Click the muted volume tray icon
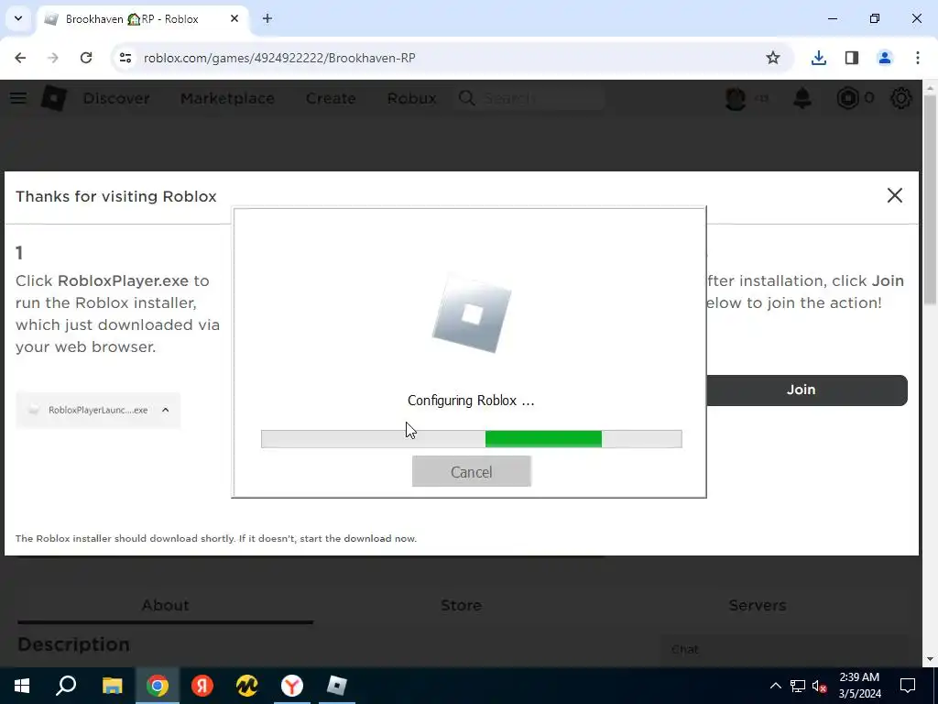The height and width of the screenshot is (704, 938). coord(820,686)
